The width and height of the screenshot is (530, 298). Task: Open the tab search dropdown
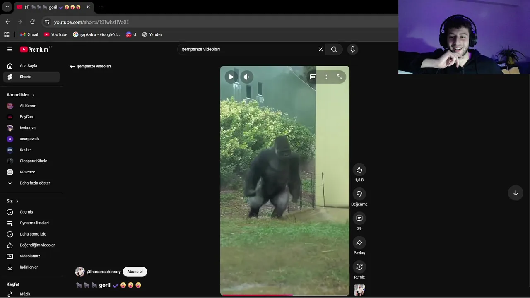coord(7,7)
